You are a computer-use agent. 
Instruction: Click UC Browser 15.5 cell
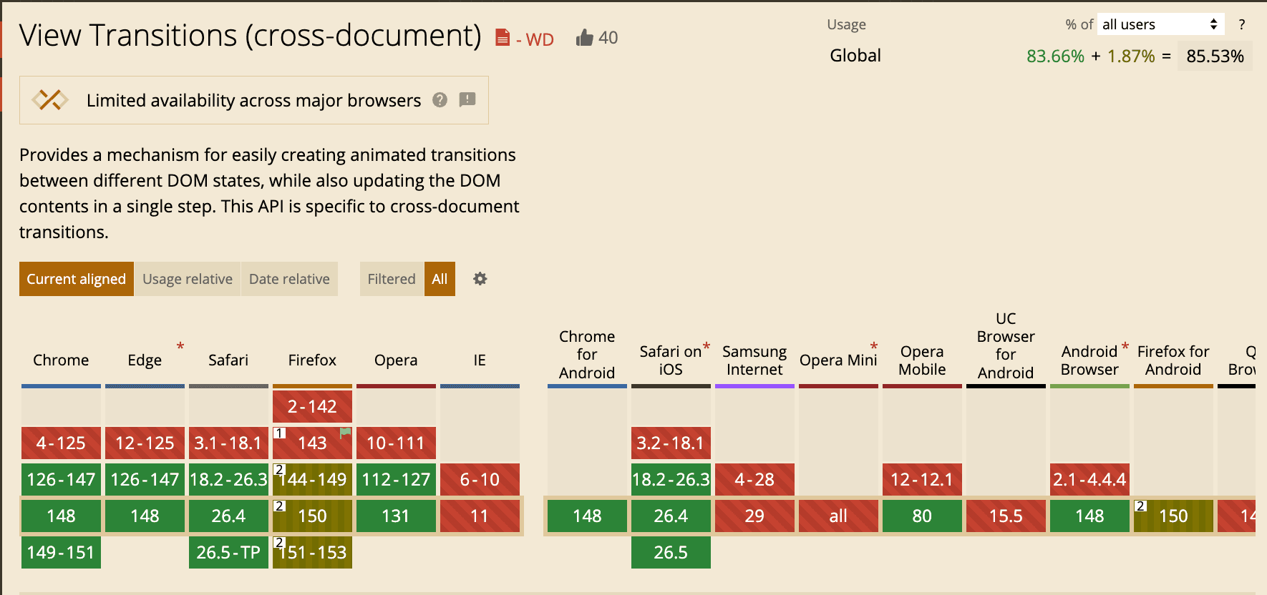pos(1006,516)
